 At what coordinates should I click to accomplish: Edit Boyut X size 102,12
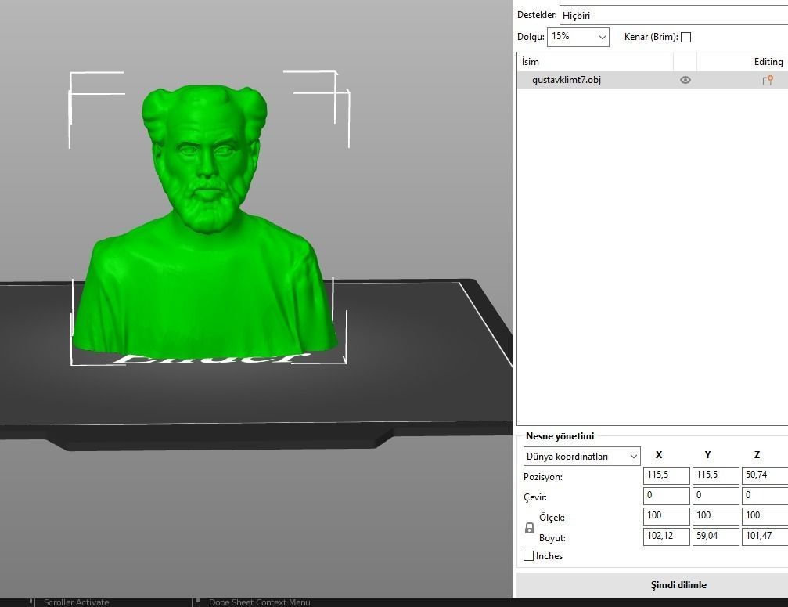point(667,537)
